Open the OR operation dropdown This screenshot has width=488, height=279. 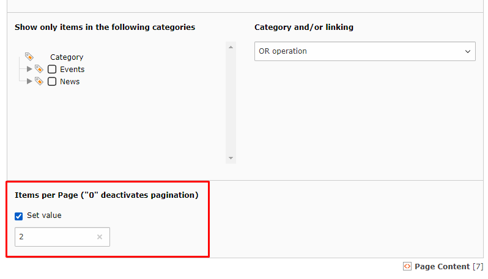(364, 51)
